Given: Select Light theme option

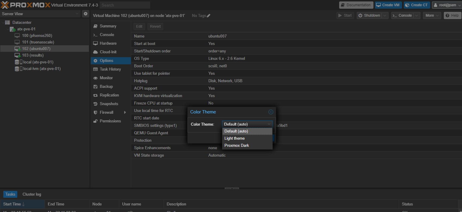Looking at the screenshot, I should 235,138.
